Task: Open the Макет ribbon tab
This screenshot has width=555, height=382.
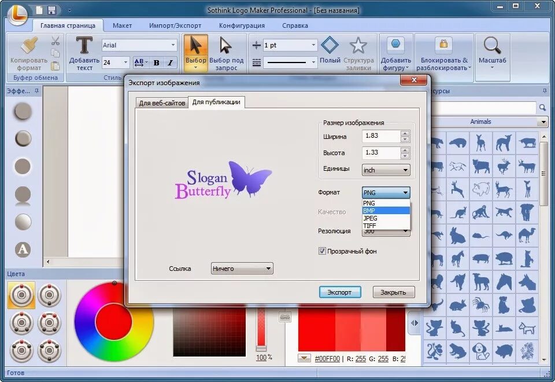Action: (122, 25)
